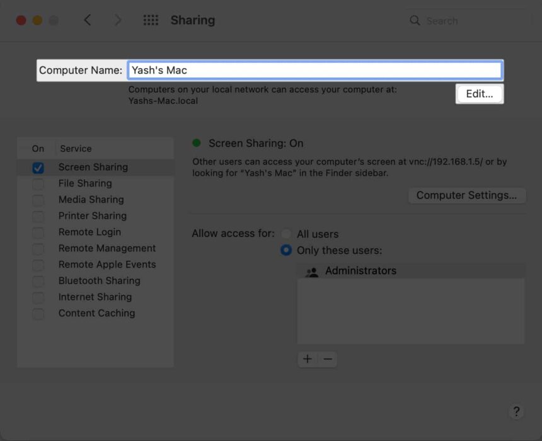Navigate back using the back arrow
The image size is (542, 441).
88,20
